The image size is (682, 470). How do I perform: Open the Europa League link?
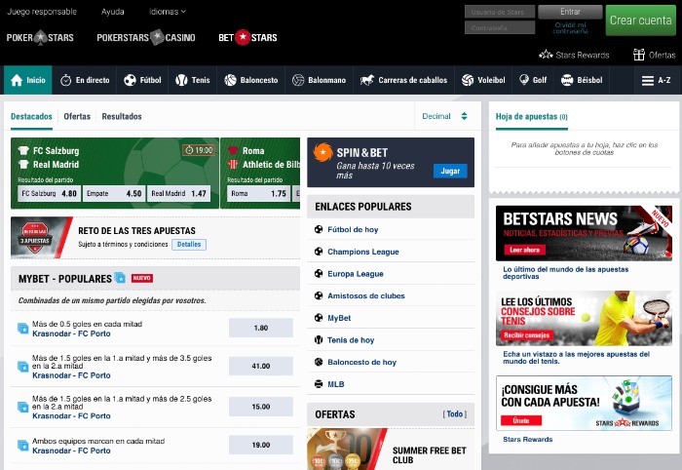(x=356, y=274)
